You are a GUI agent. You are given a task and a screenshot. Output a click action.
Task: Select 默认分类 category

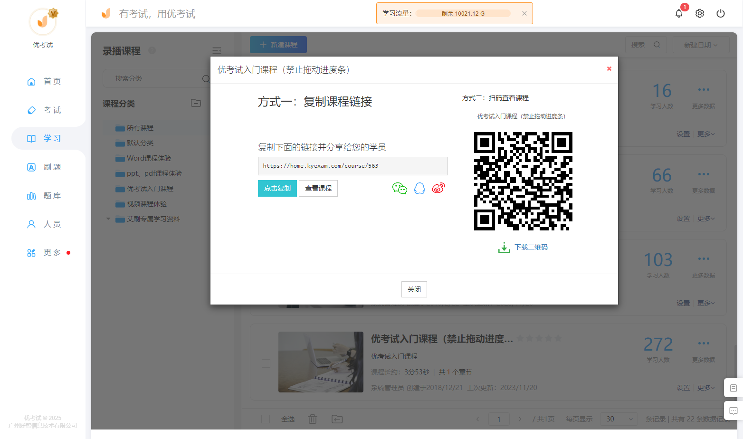pyautogui.click(x=140, y=143)
